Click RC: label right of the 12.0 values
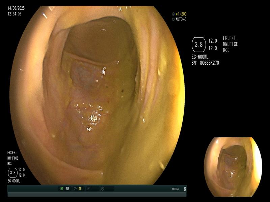The width and height of the screenshot is (270, 202). coord(226,50)
